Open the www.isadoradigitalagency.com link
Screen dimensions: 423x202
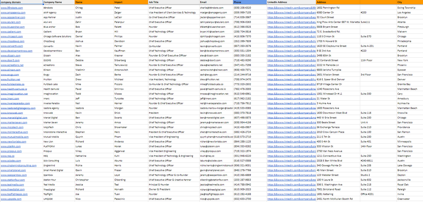click(18, 108)
